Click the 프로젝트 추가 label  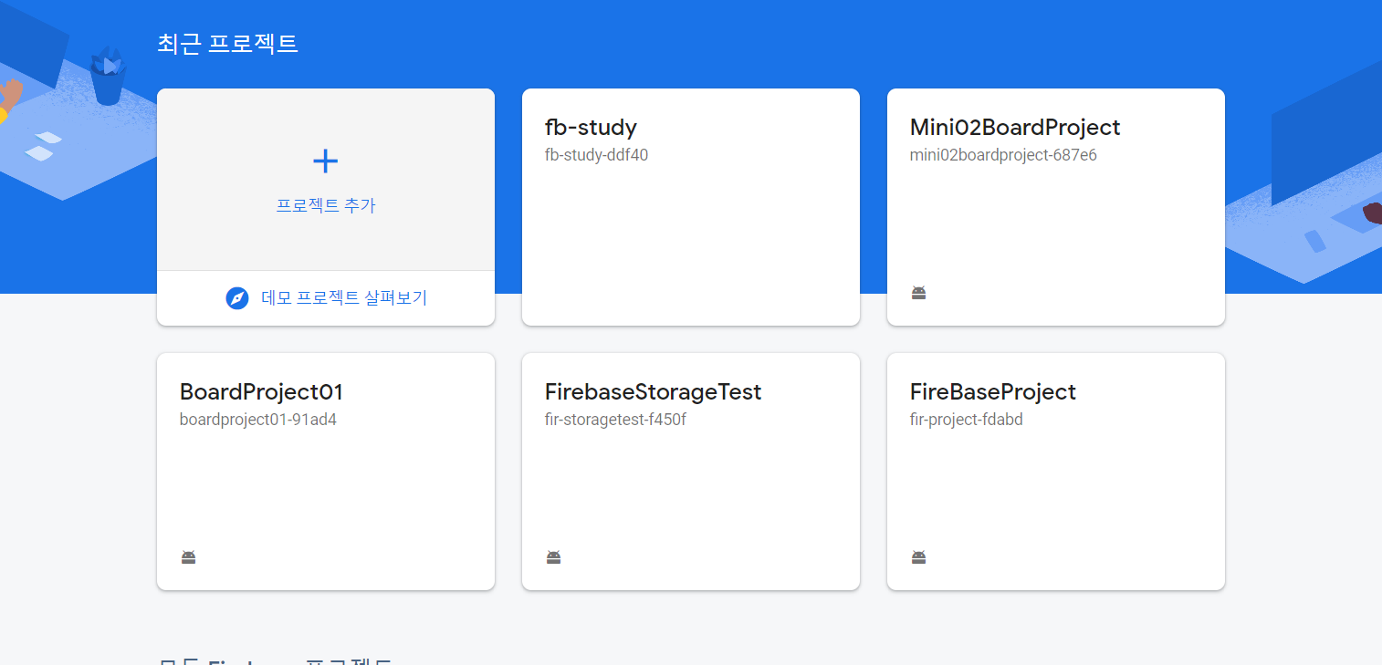coord(326,205)
